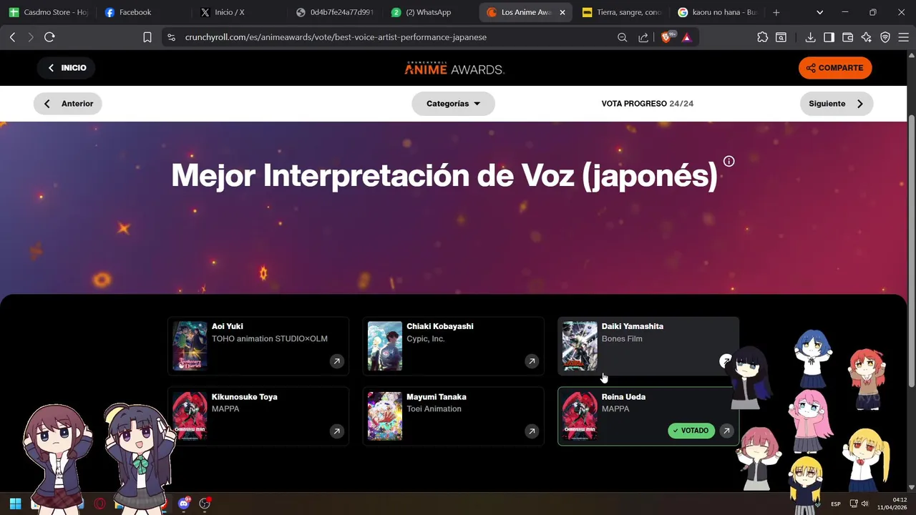Expand the Categorías dropdown
The image size is (916, 515).
[x=453, y=104]
